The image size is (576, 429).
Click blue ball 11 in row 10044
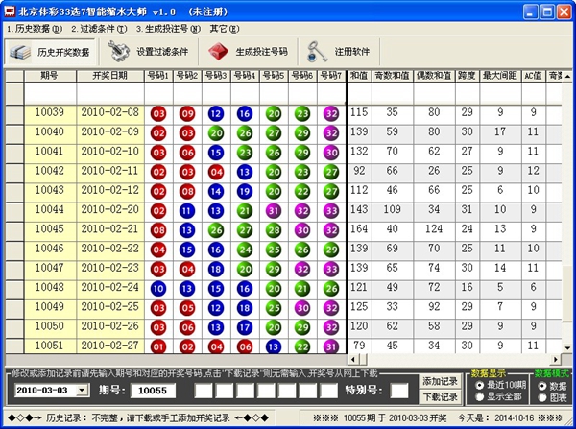point(187,211)
